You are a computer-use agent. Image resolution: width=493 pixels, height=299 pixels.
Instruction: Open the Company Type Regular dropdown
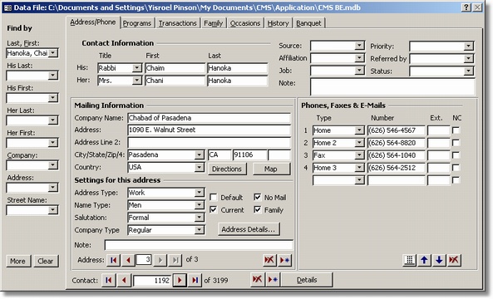tap(199, 230)
